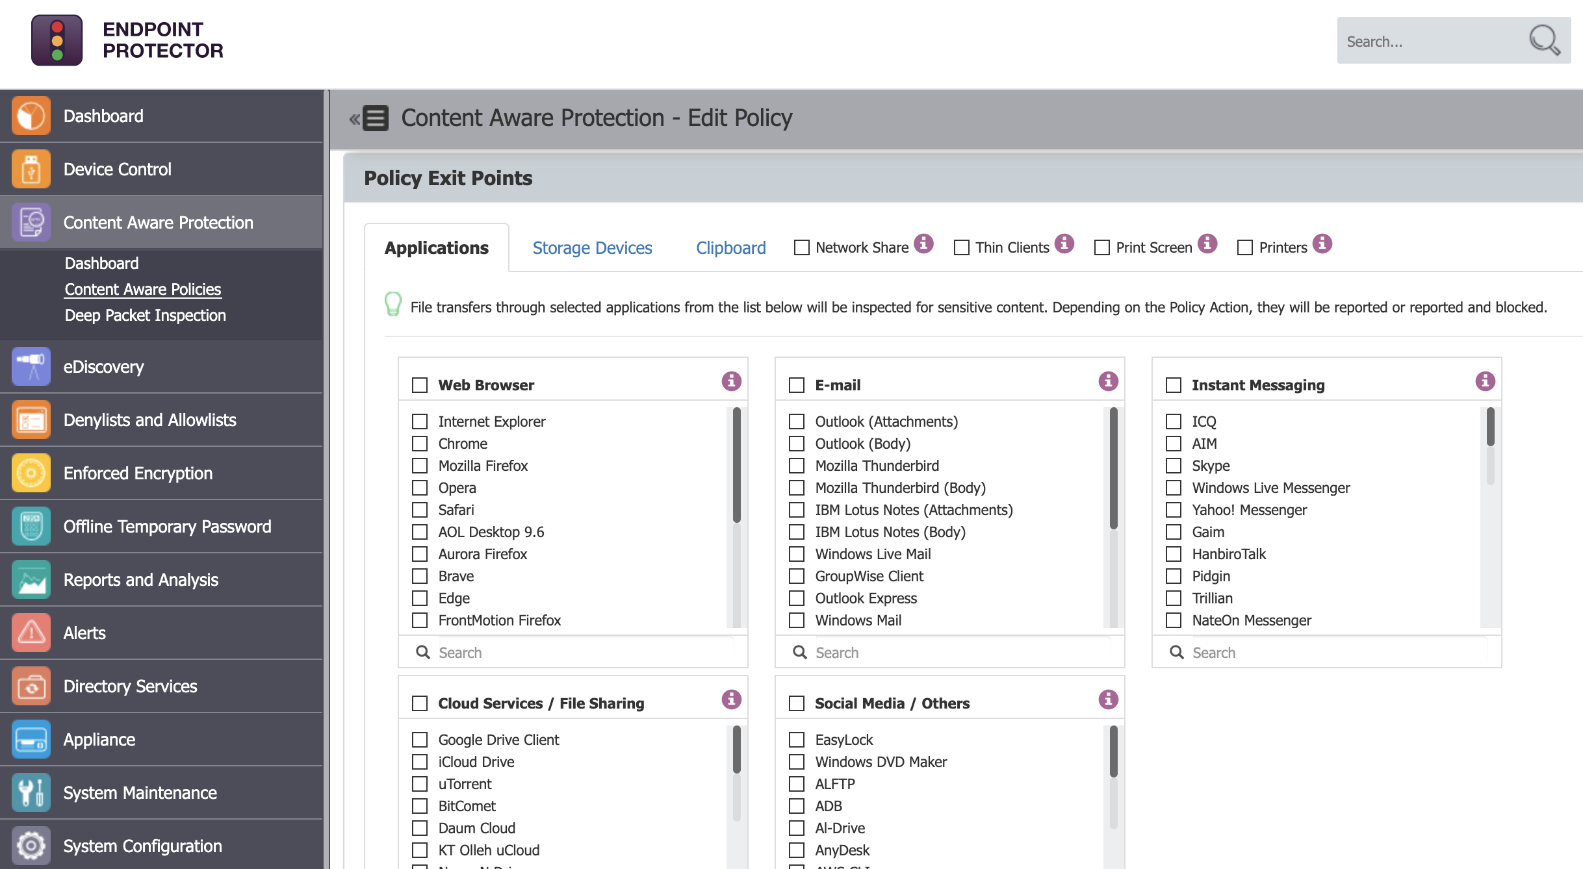
Task: Click the magnifier icon in top search
Action: 1544,40
